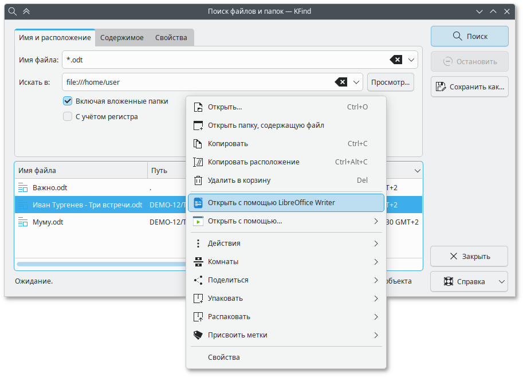Switch to the Свойства tab
Image resolution: width=523 pixels, height=377 pixels.
(171, 38)
